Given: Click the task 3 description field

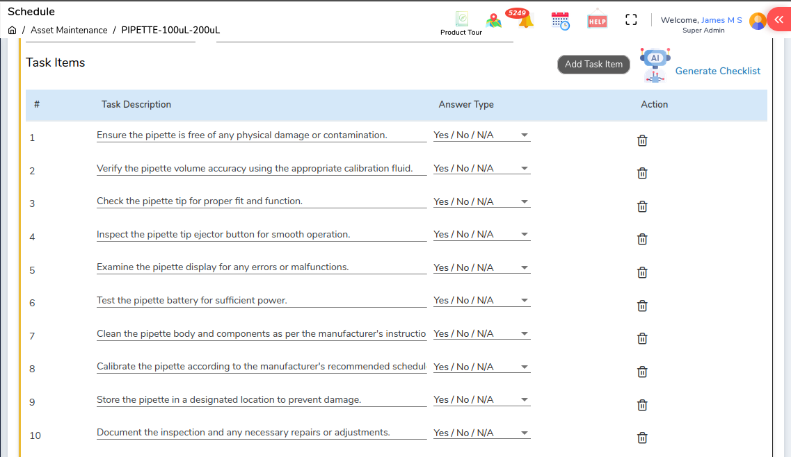Looking at the screenshot, I should [261, 201].
